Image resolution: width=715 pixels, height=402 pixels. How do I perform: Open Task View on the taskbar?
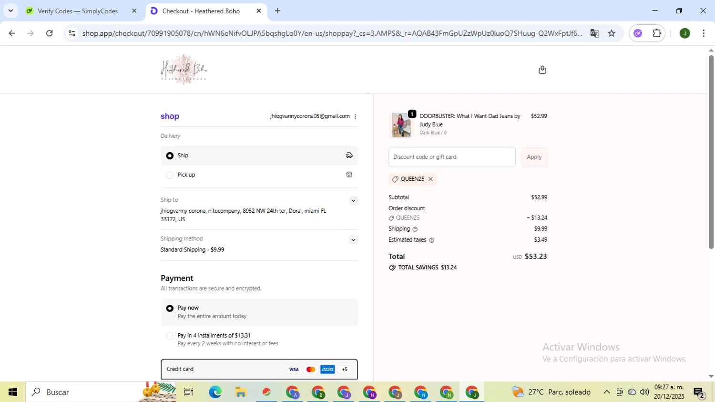point(189,392)
